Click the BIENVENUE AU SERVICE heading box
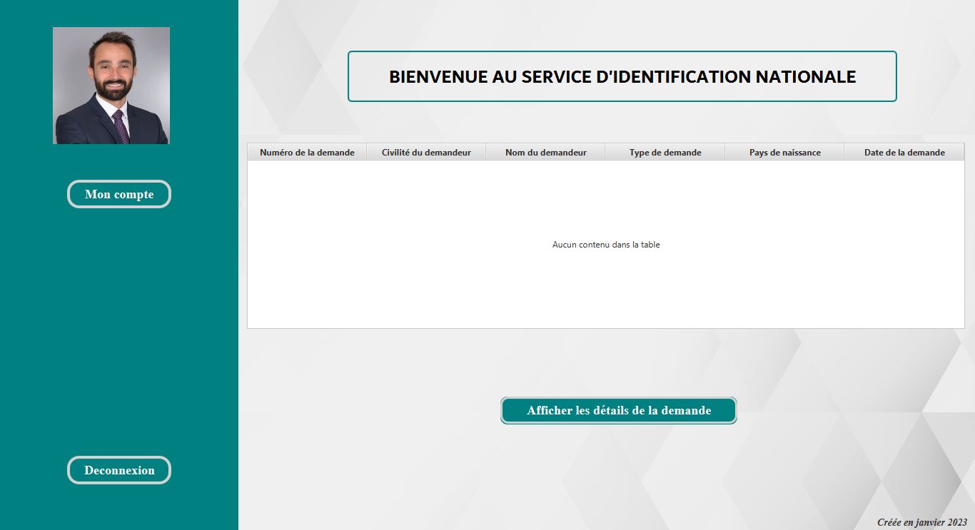 (x=622, y=76)
